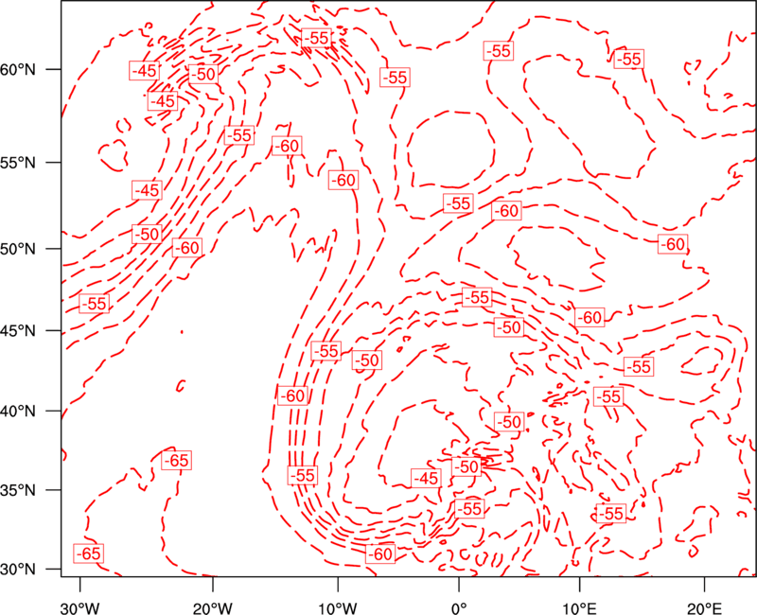
Task: Select the 45°N latitude axis label
Action: (x=18, y=331)
